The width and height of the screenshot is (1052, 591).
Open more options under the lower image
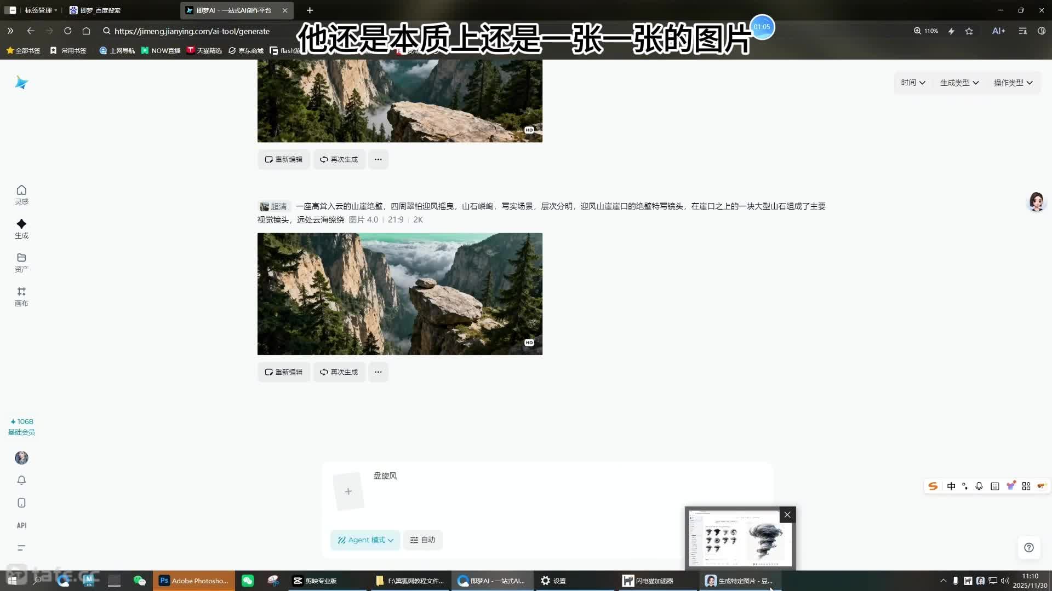(x=378, y=372)
